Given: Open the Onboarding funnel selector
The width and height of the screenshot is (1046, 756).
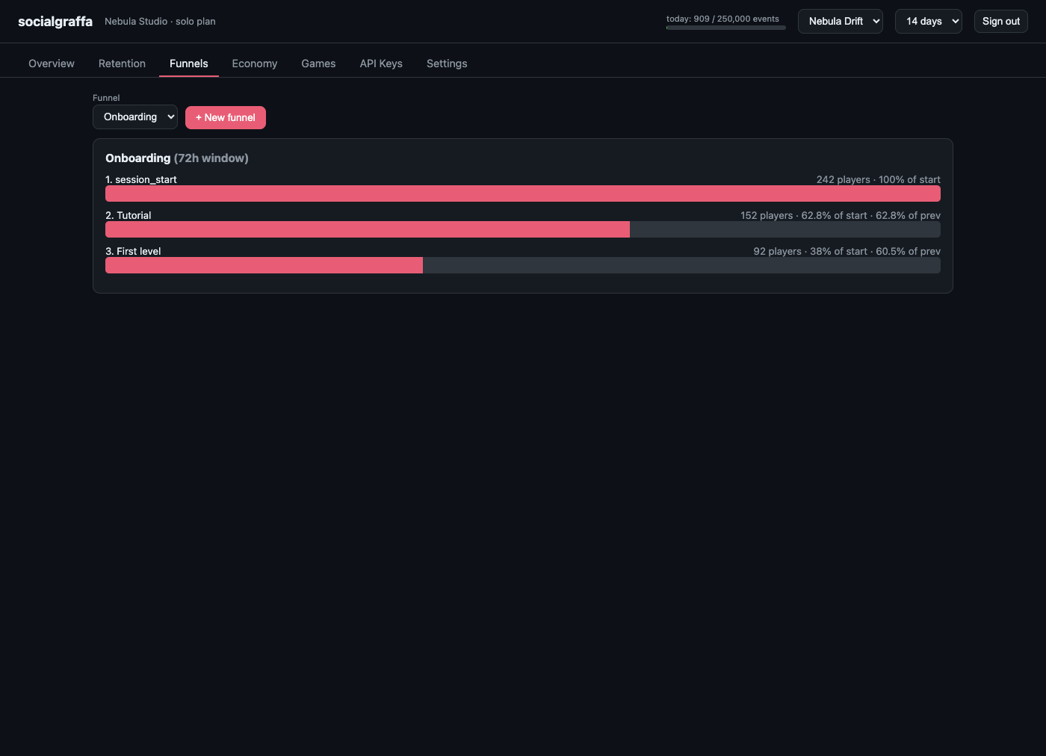Looking at the screenshot, I should (135, 117).
